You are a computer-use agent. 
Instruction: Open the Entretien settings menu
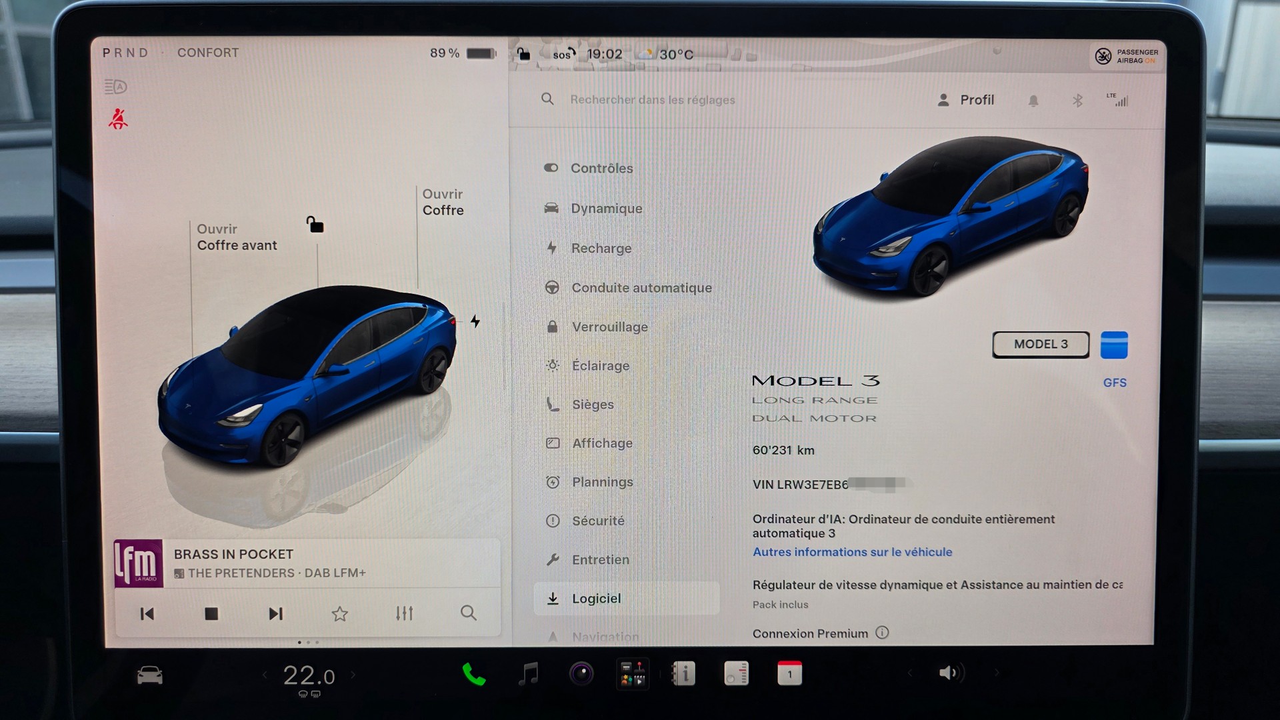(x=587, y=559)
